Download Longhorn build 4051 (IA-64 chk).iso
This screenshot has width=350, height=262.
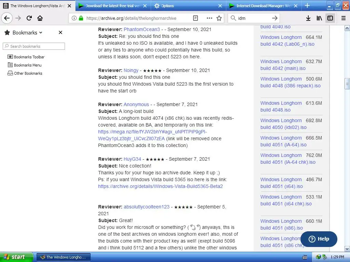tap(288, 159)
